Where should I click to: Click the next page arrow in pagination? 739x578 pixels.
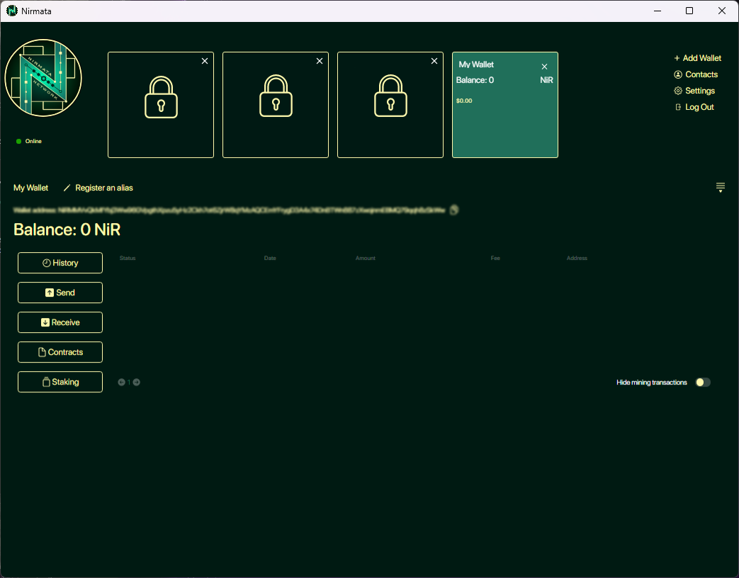click(x=136, y=382)
